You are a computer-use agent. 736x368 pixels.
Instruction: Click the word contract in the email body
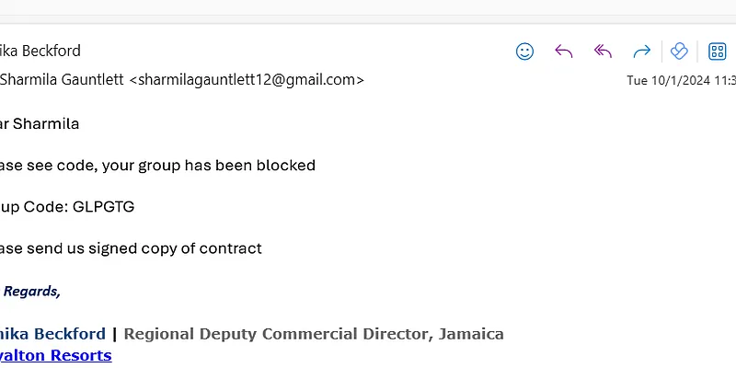pos(234,248)
